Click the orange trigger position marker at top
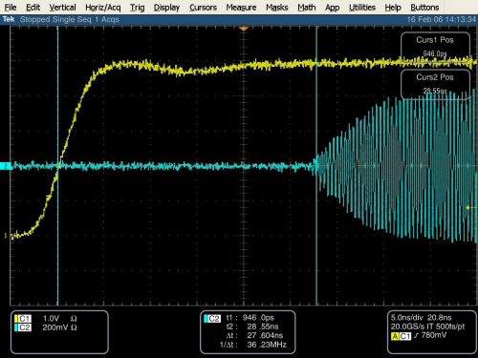The height and width of the screenshot is (358, 478). [244, 29]
